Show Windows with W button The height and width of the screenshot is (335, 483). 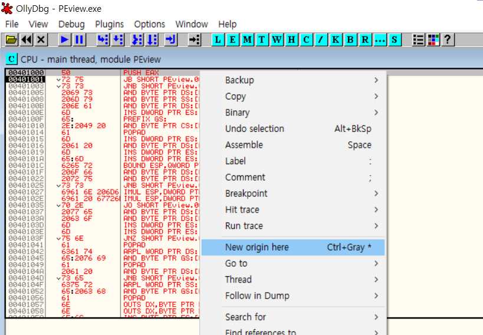tap(277, 39)
